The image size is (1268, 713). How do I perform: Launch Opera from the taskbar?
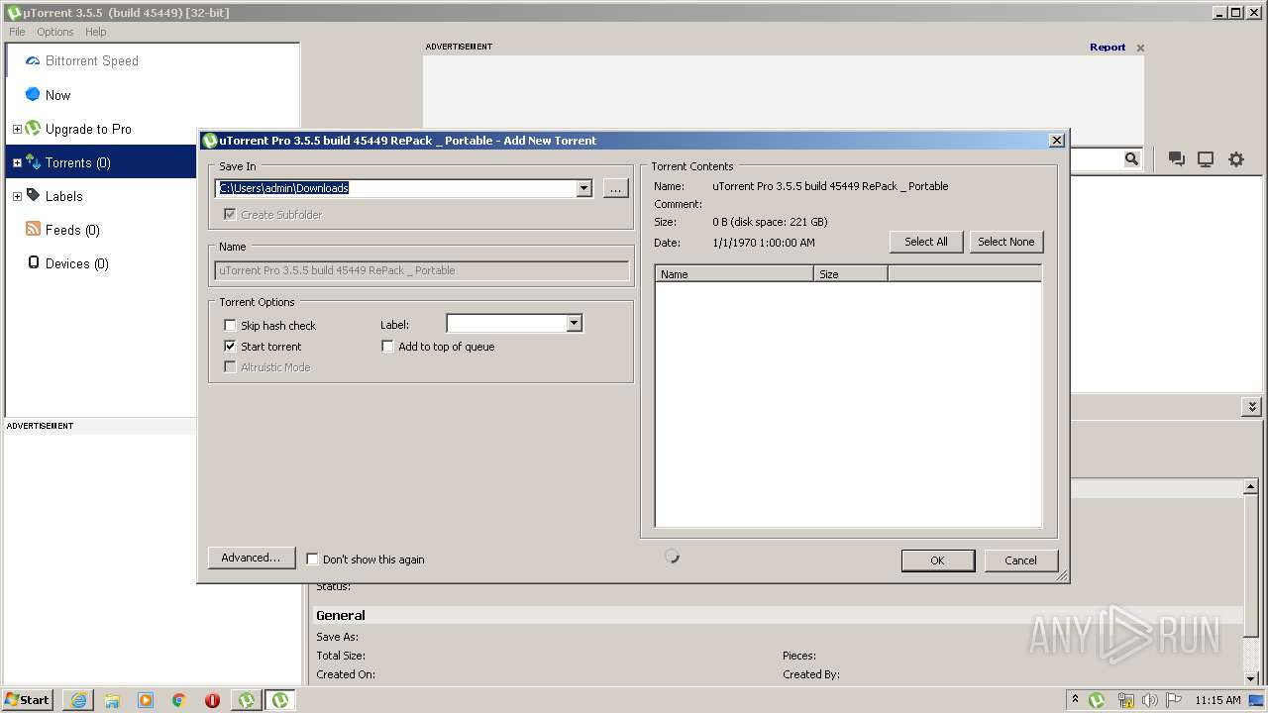(x=212, y=700)
